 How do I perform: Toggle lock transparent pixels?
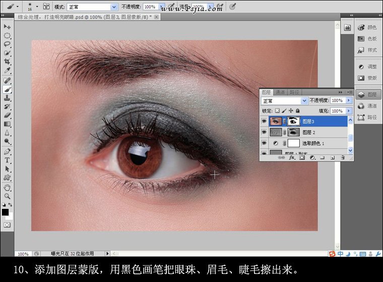point(277,110)
